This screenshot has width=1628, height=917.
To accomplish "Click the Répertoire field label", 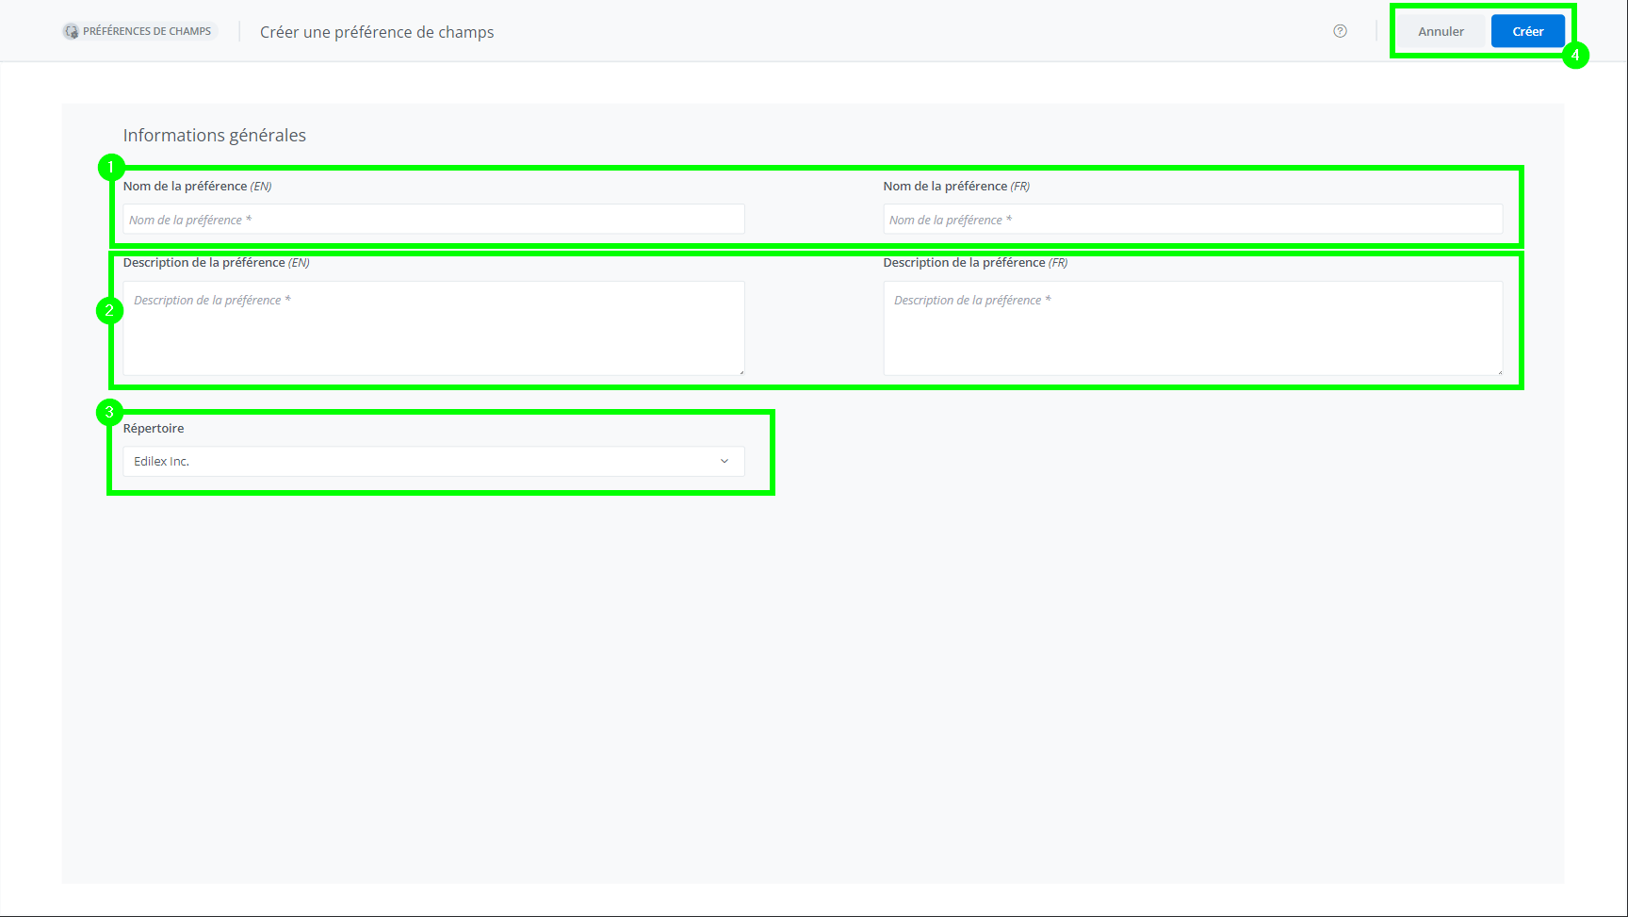I will point(154,429).
